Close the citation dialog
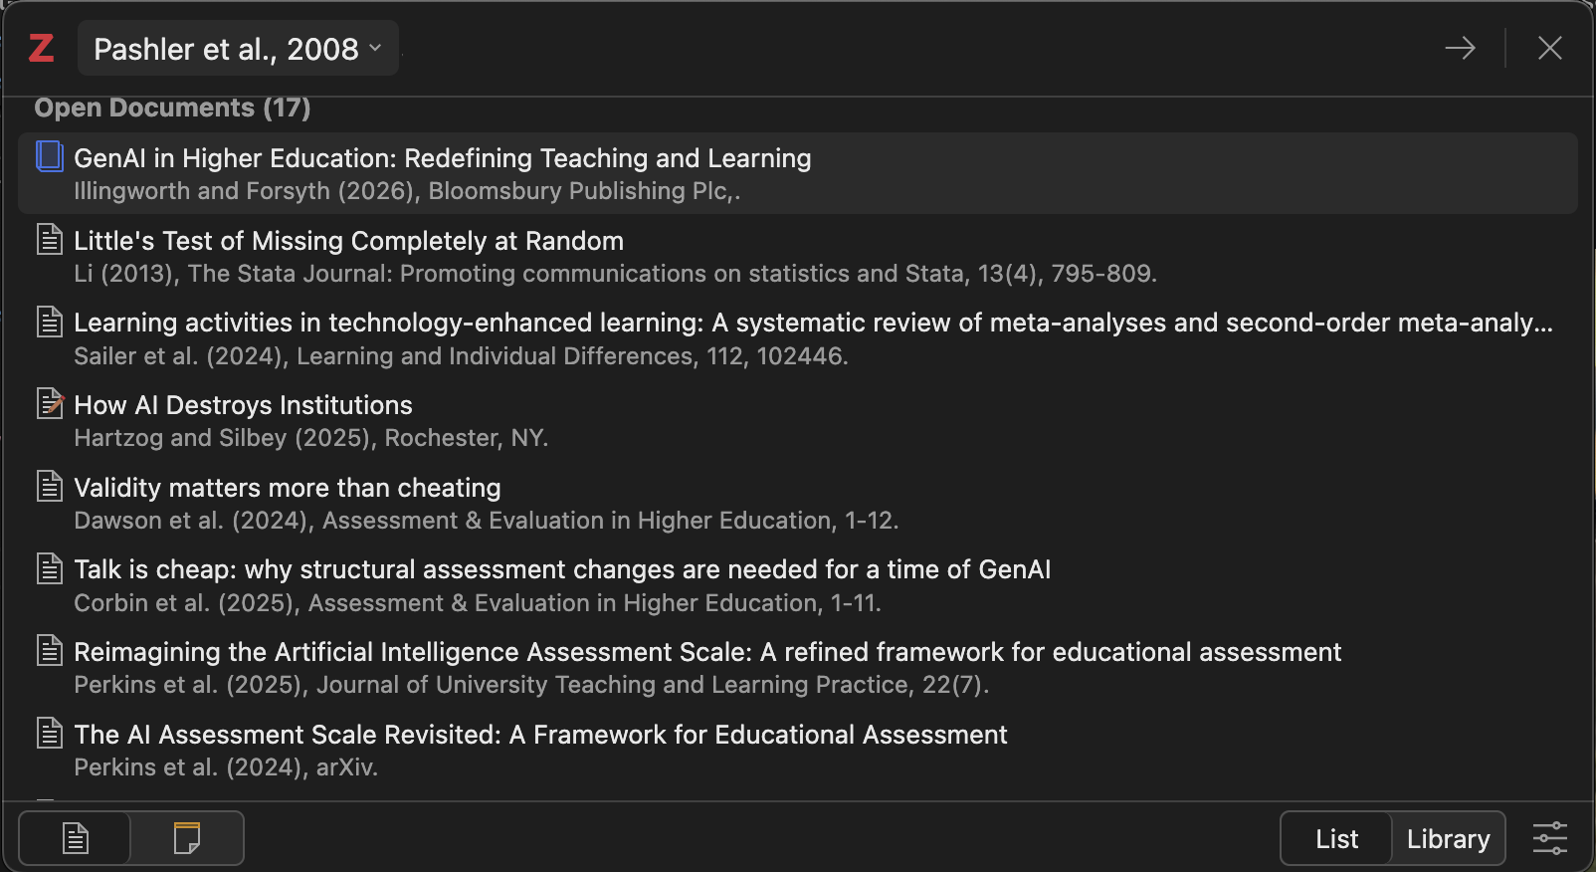 click(x=1549, y=48)
